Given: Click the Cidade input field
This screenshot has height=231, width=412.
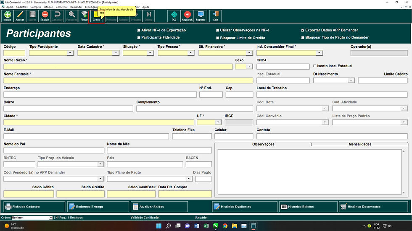Looking at the screenshot, I should coord(99,122).
